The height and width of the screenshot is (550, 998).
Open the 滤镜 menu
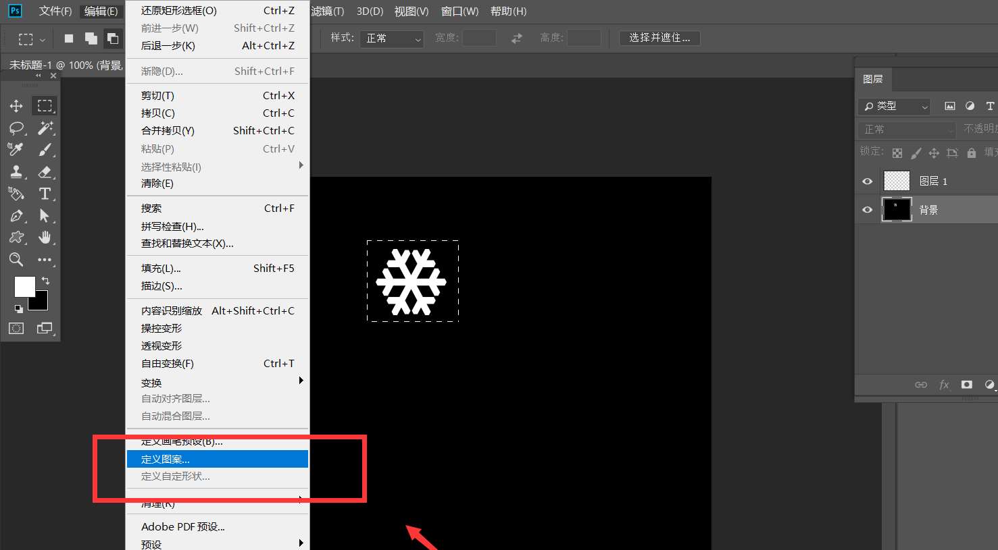327,11
